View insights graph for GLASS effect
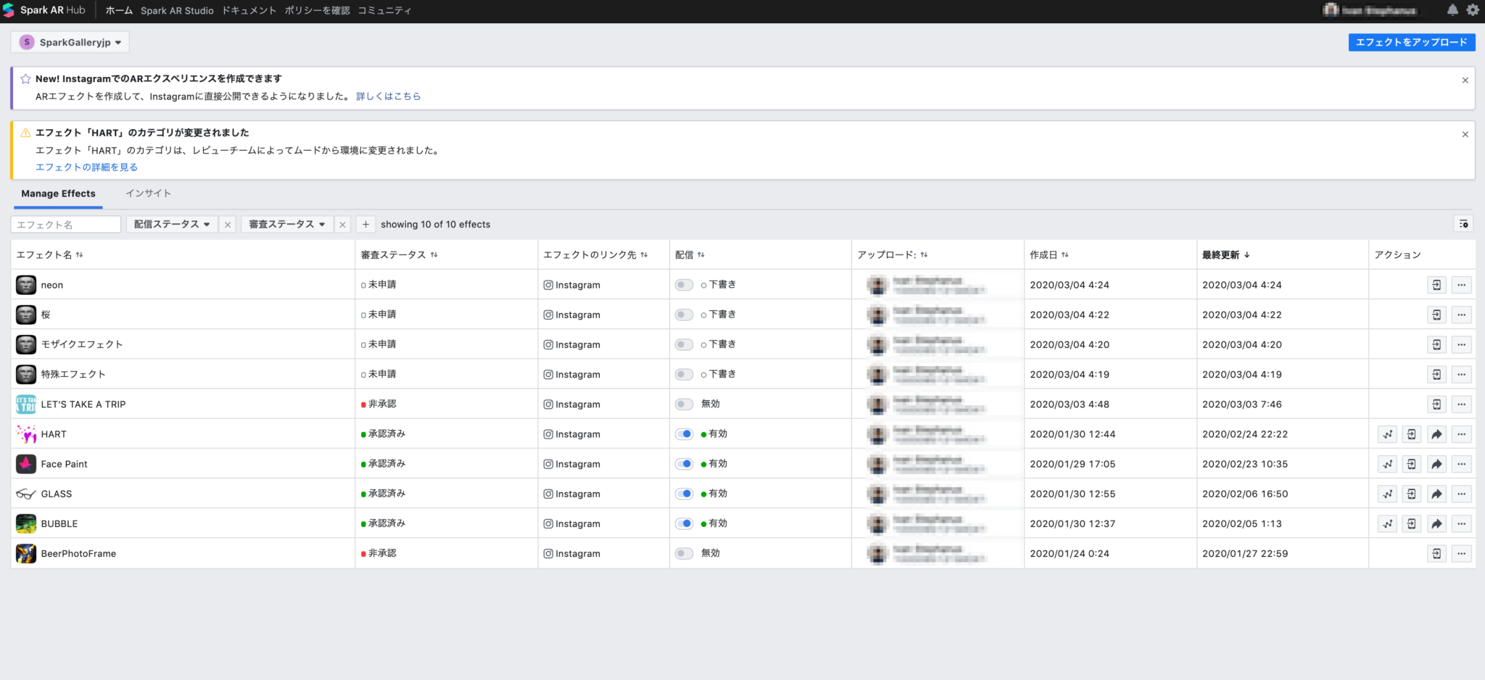Screen dimensions: 1485x680 tap(1387, 494)
